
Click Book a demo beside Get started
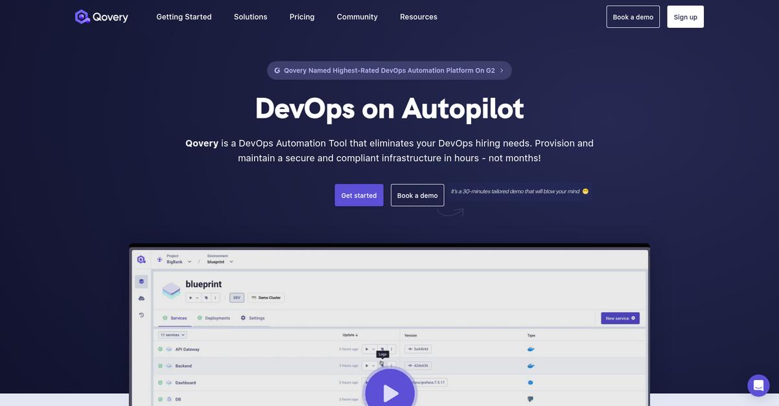(x=417, y=195)
